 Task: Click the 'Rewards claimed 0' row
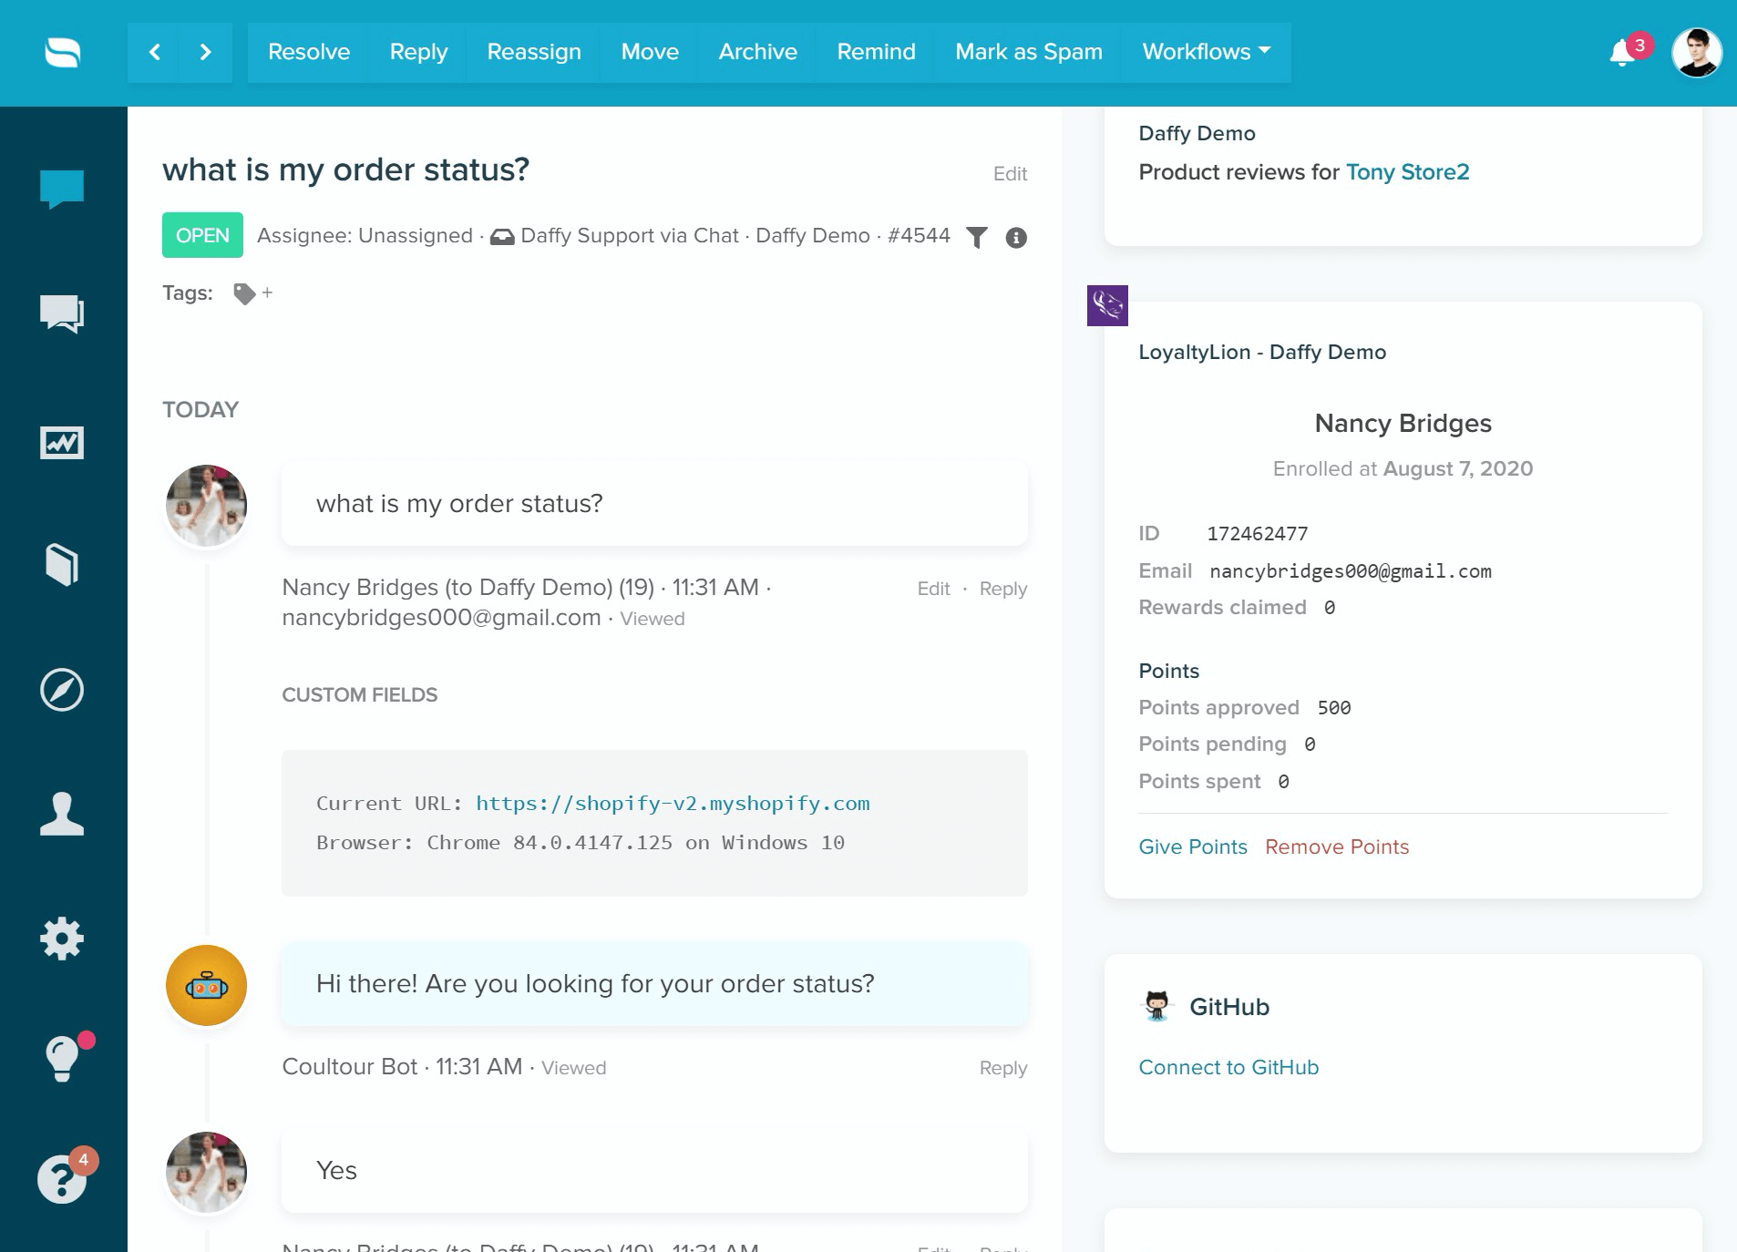[x=1237, y=608]
